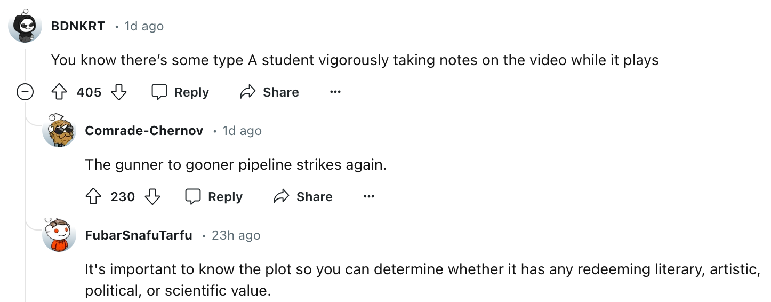Image resolution: width=771 pixels, height=302 pixels.
Task: Open the '1d ago' timestamp on BDNKRT's comment
Action: tap(144, 26)
